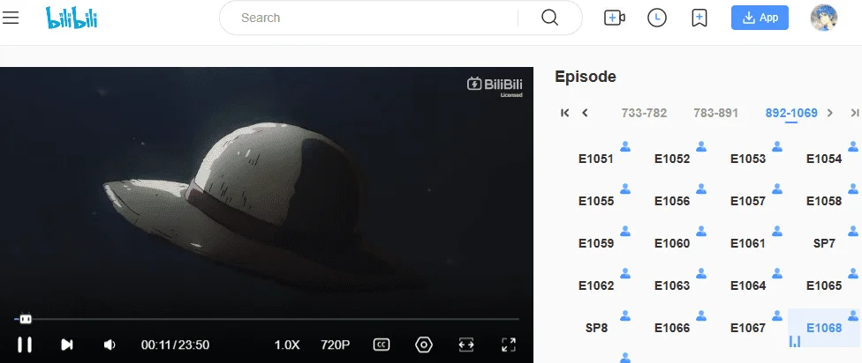Click the video progress bar handle
This screenshot has width=862, height=363.
25,319
